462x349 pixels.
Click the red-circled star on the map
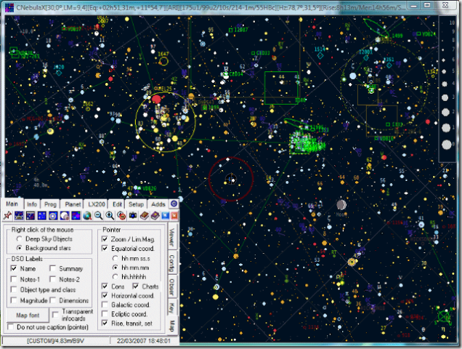[231, 179]
